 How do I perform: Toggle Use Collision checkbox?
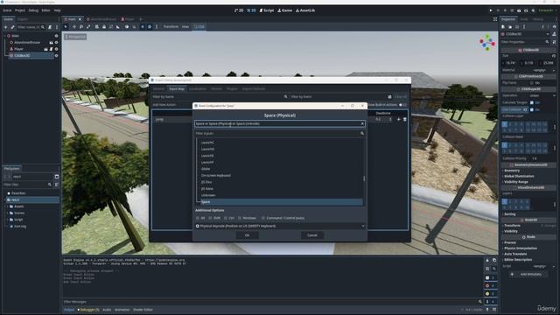coord(532,109)
